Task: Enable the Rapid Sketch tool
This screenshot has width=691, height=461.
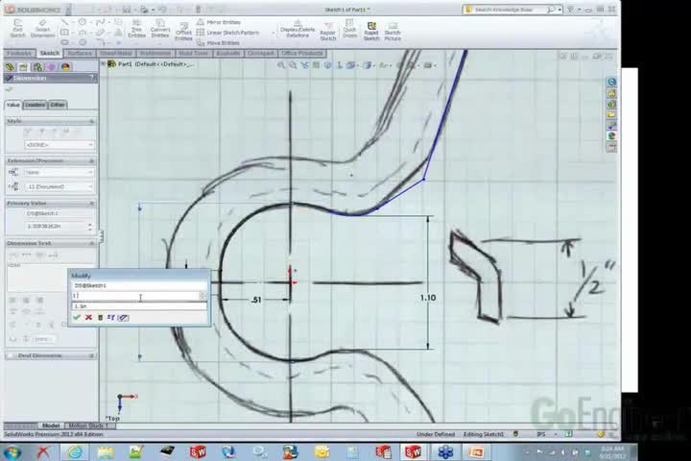Action: (371, 32)
